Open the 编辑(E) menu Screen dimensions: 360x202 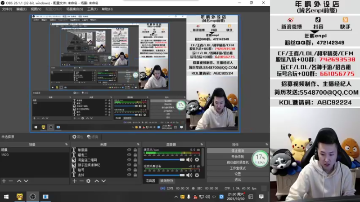tap(21, 9)
